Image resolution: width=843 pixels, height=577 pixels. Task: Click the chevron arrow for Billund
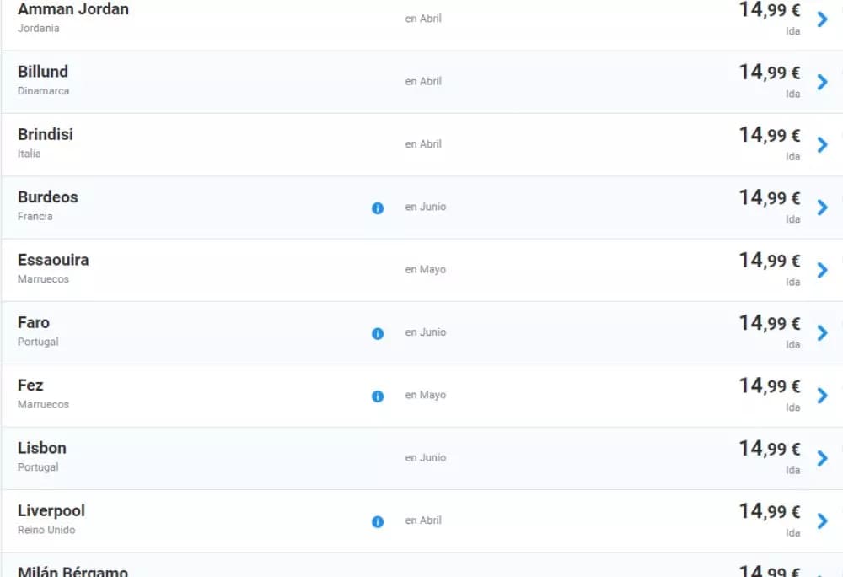pyautogui.click(x=822, y=82)
